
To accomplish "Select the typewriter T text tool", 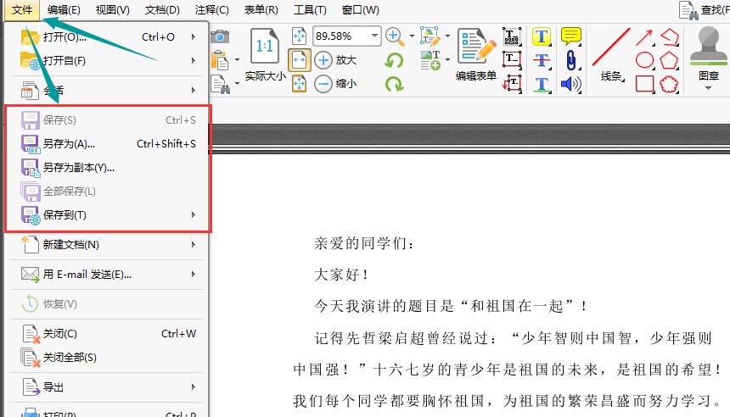I will click(x=542, y=36).
